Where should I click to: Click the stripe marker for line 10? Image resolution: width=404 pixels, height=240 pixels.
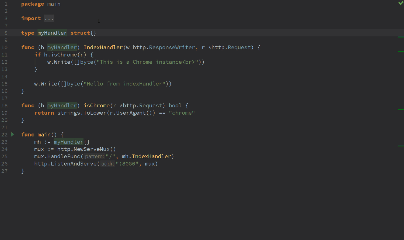click(401, 51)
